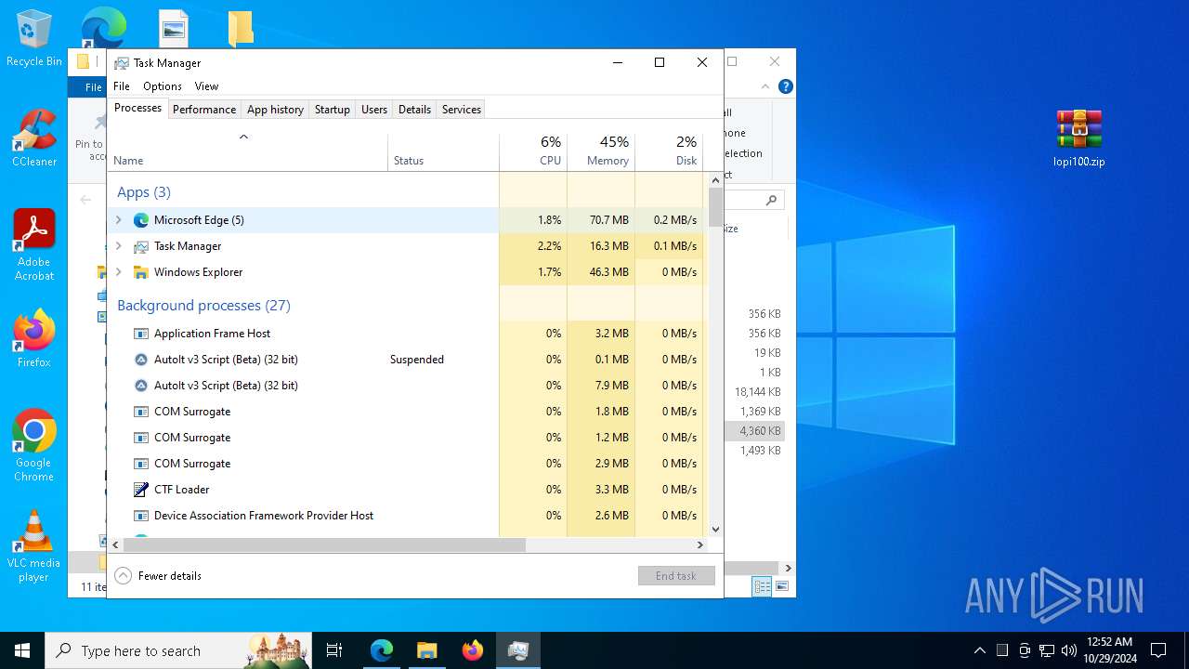Open the Adobe Acrobat desktop icon
The image size is (1189, 669).
33,244
